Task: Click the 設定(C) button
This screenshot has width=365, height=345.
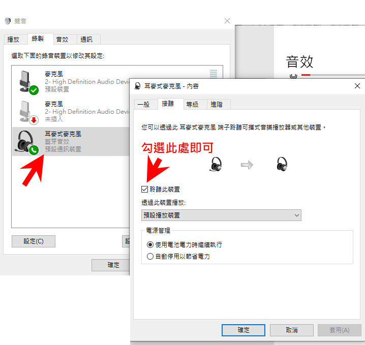Action: tap(34, 241)
